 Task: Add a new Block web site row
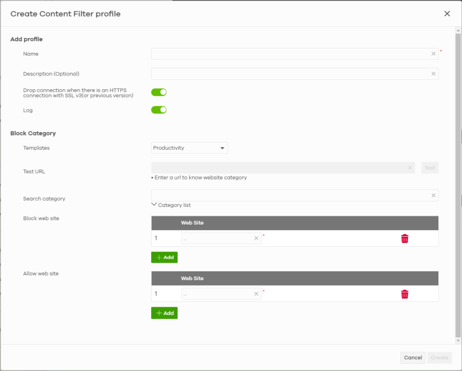click(x=164, y=257)
